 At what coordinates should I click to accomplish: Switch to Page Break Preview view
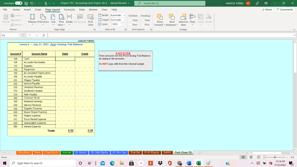coord(258,157)
